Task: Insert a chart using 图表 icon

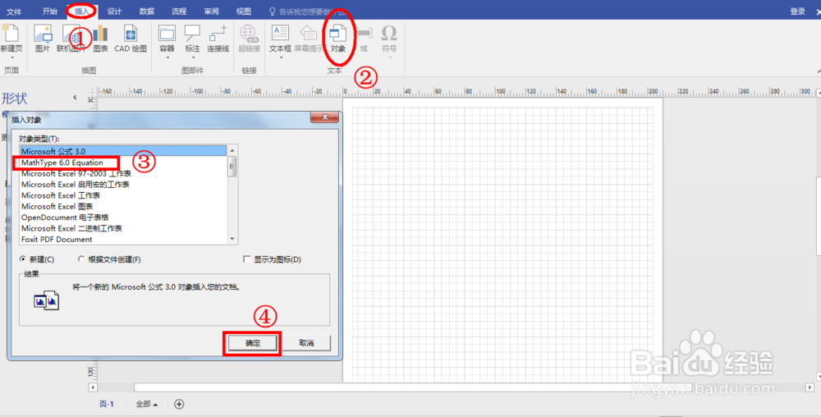Action: click(x=100, y=33)
